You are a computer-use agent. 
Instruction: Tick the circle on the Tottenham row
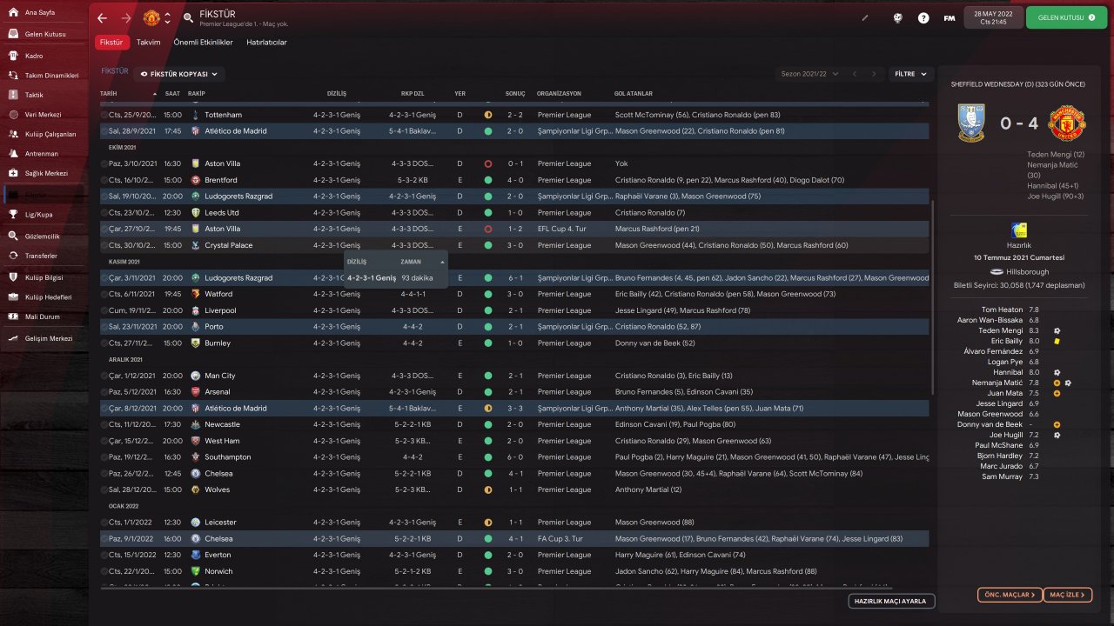(x=104, y=115)
